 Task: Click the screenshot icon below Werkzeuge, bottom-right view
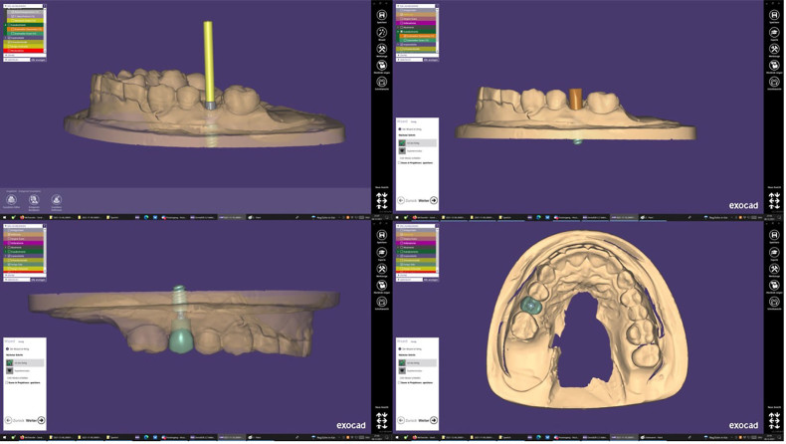(x=774, y=288)
